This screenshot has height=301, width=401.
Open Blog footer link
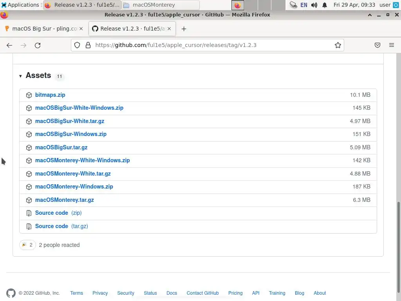coord(300,293)
